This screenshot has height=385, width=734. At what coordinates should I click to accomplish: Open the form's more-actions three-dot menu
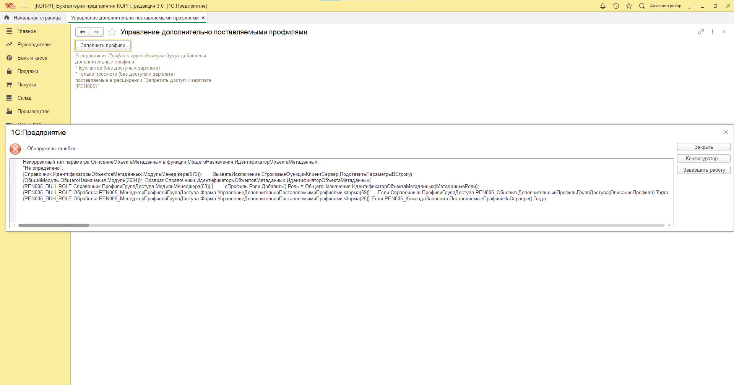[712, 32]
